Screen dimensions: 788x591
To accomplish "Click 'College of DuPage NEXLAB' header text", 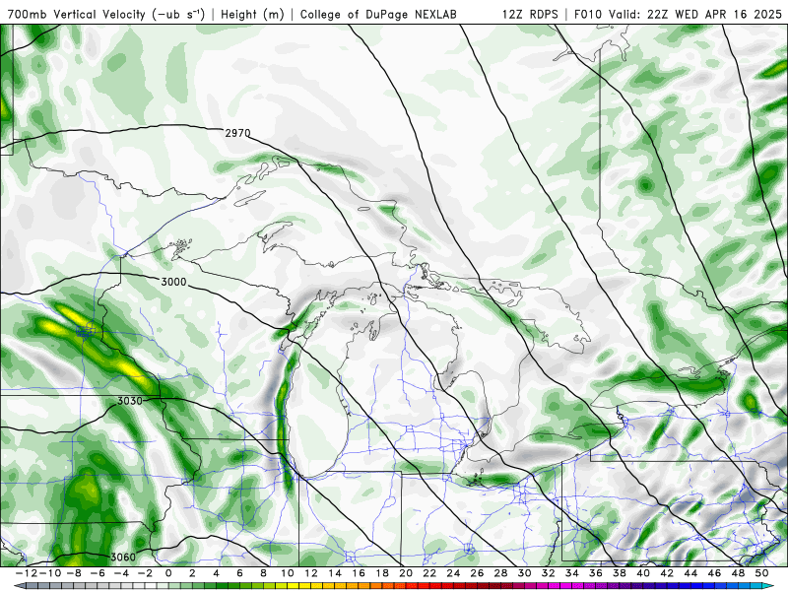I will pos(378,14).
